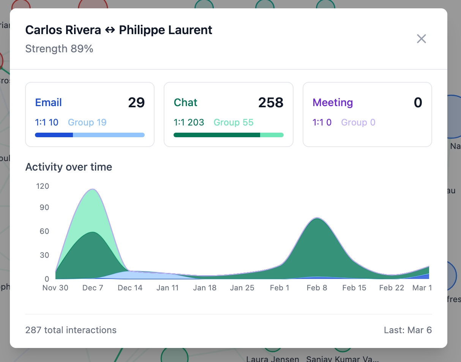Close the Carlos Rivera connection dialog
Viewport: 461px width, 362px height.
421,39
